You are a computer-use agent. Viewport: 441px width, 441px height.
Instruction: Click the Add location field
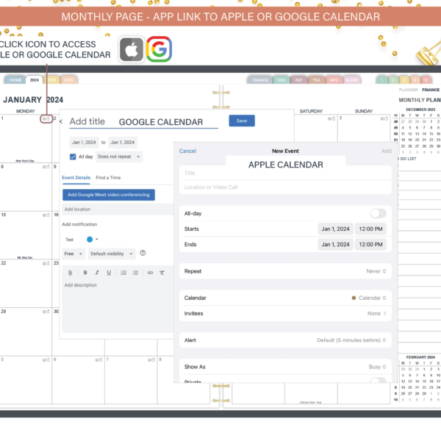click(x=118, y=209)
